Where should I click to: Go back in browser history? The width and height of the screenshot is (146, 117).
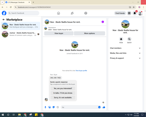(3, 7)
